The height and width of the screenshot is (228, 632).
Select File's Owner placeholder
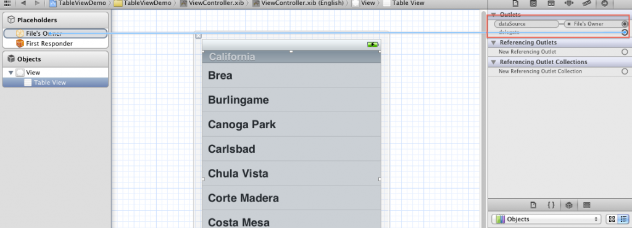tap(55, 34)
